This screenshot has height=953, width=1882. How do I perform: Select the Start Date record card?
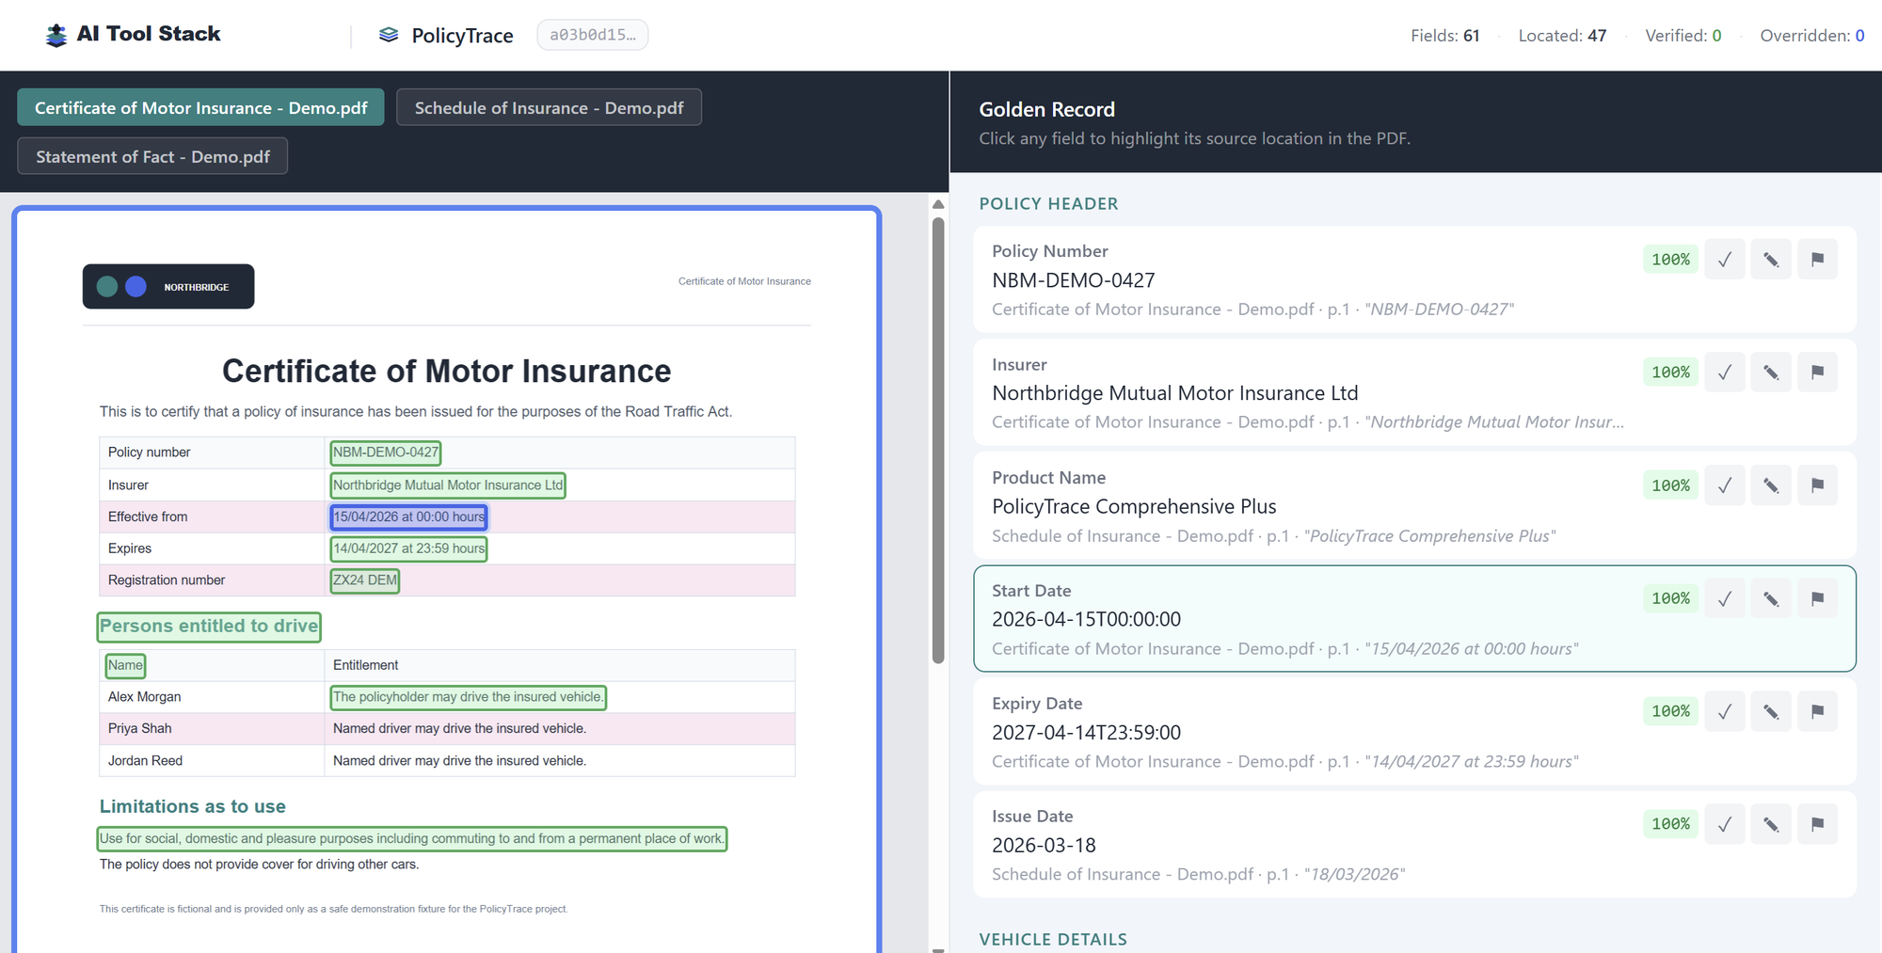coord(1414,618)
